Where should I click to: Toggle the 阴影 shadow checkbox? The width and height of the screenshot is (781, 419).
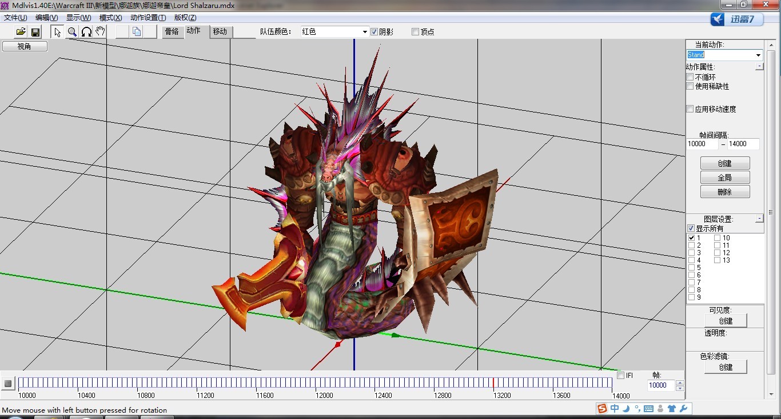coord(374,32)
